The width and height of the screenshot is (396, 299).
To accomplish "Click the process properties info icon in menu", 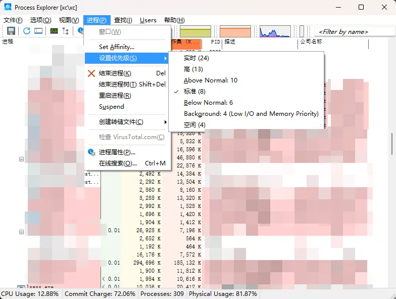I will tap(91, 152).
